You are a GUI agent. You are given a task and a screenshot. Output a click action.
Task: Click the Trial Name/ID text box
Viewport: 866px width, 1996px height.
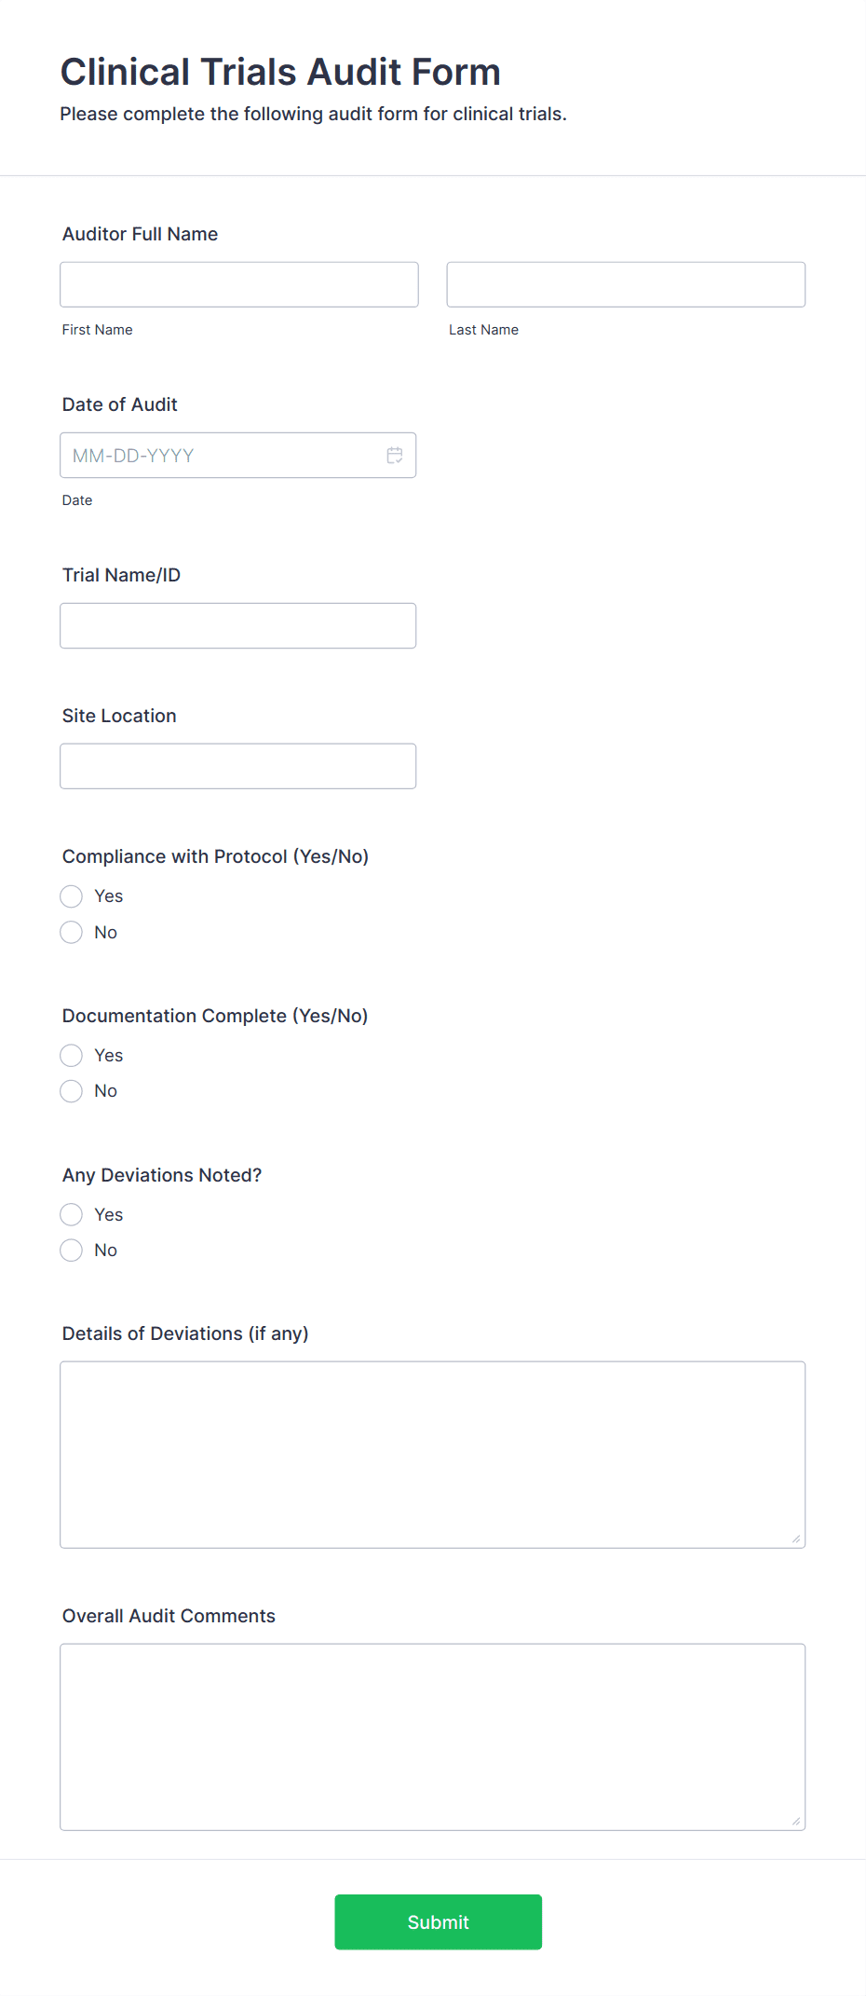[x=237, y=625]
